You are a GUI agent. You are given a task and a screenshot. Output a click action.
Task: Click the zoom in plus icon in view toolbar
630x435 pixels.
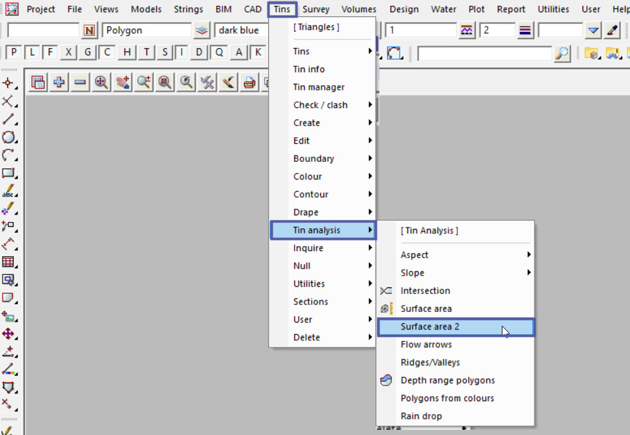pyautogui.click(x=59, y=82)
